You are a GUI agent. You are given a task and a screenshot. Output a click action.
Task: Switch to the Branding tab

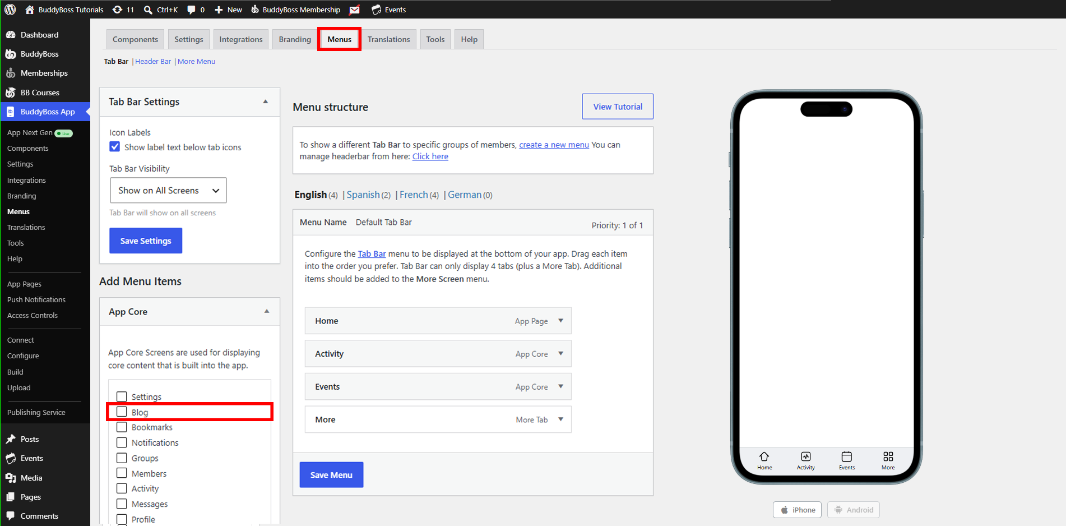pyautogui.click(x=295, y=39)
